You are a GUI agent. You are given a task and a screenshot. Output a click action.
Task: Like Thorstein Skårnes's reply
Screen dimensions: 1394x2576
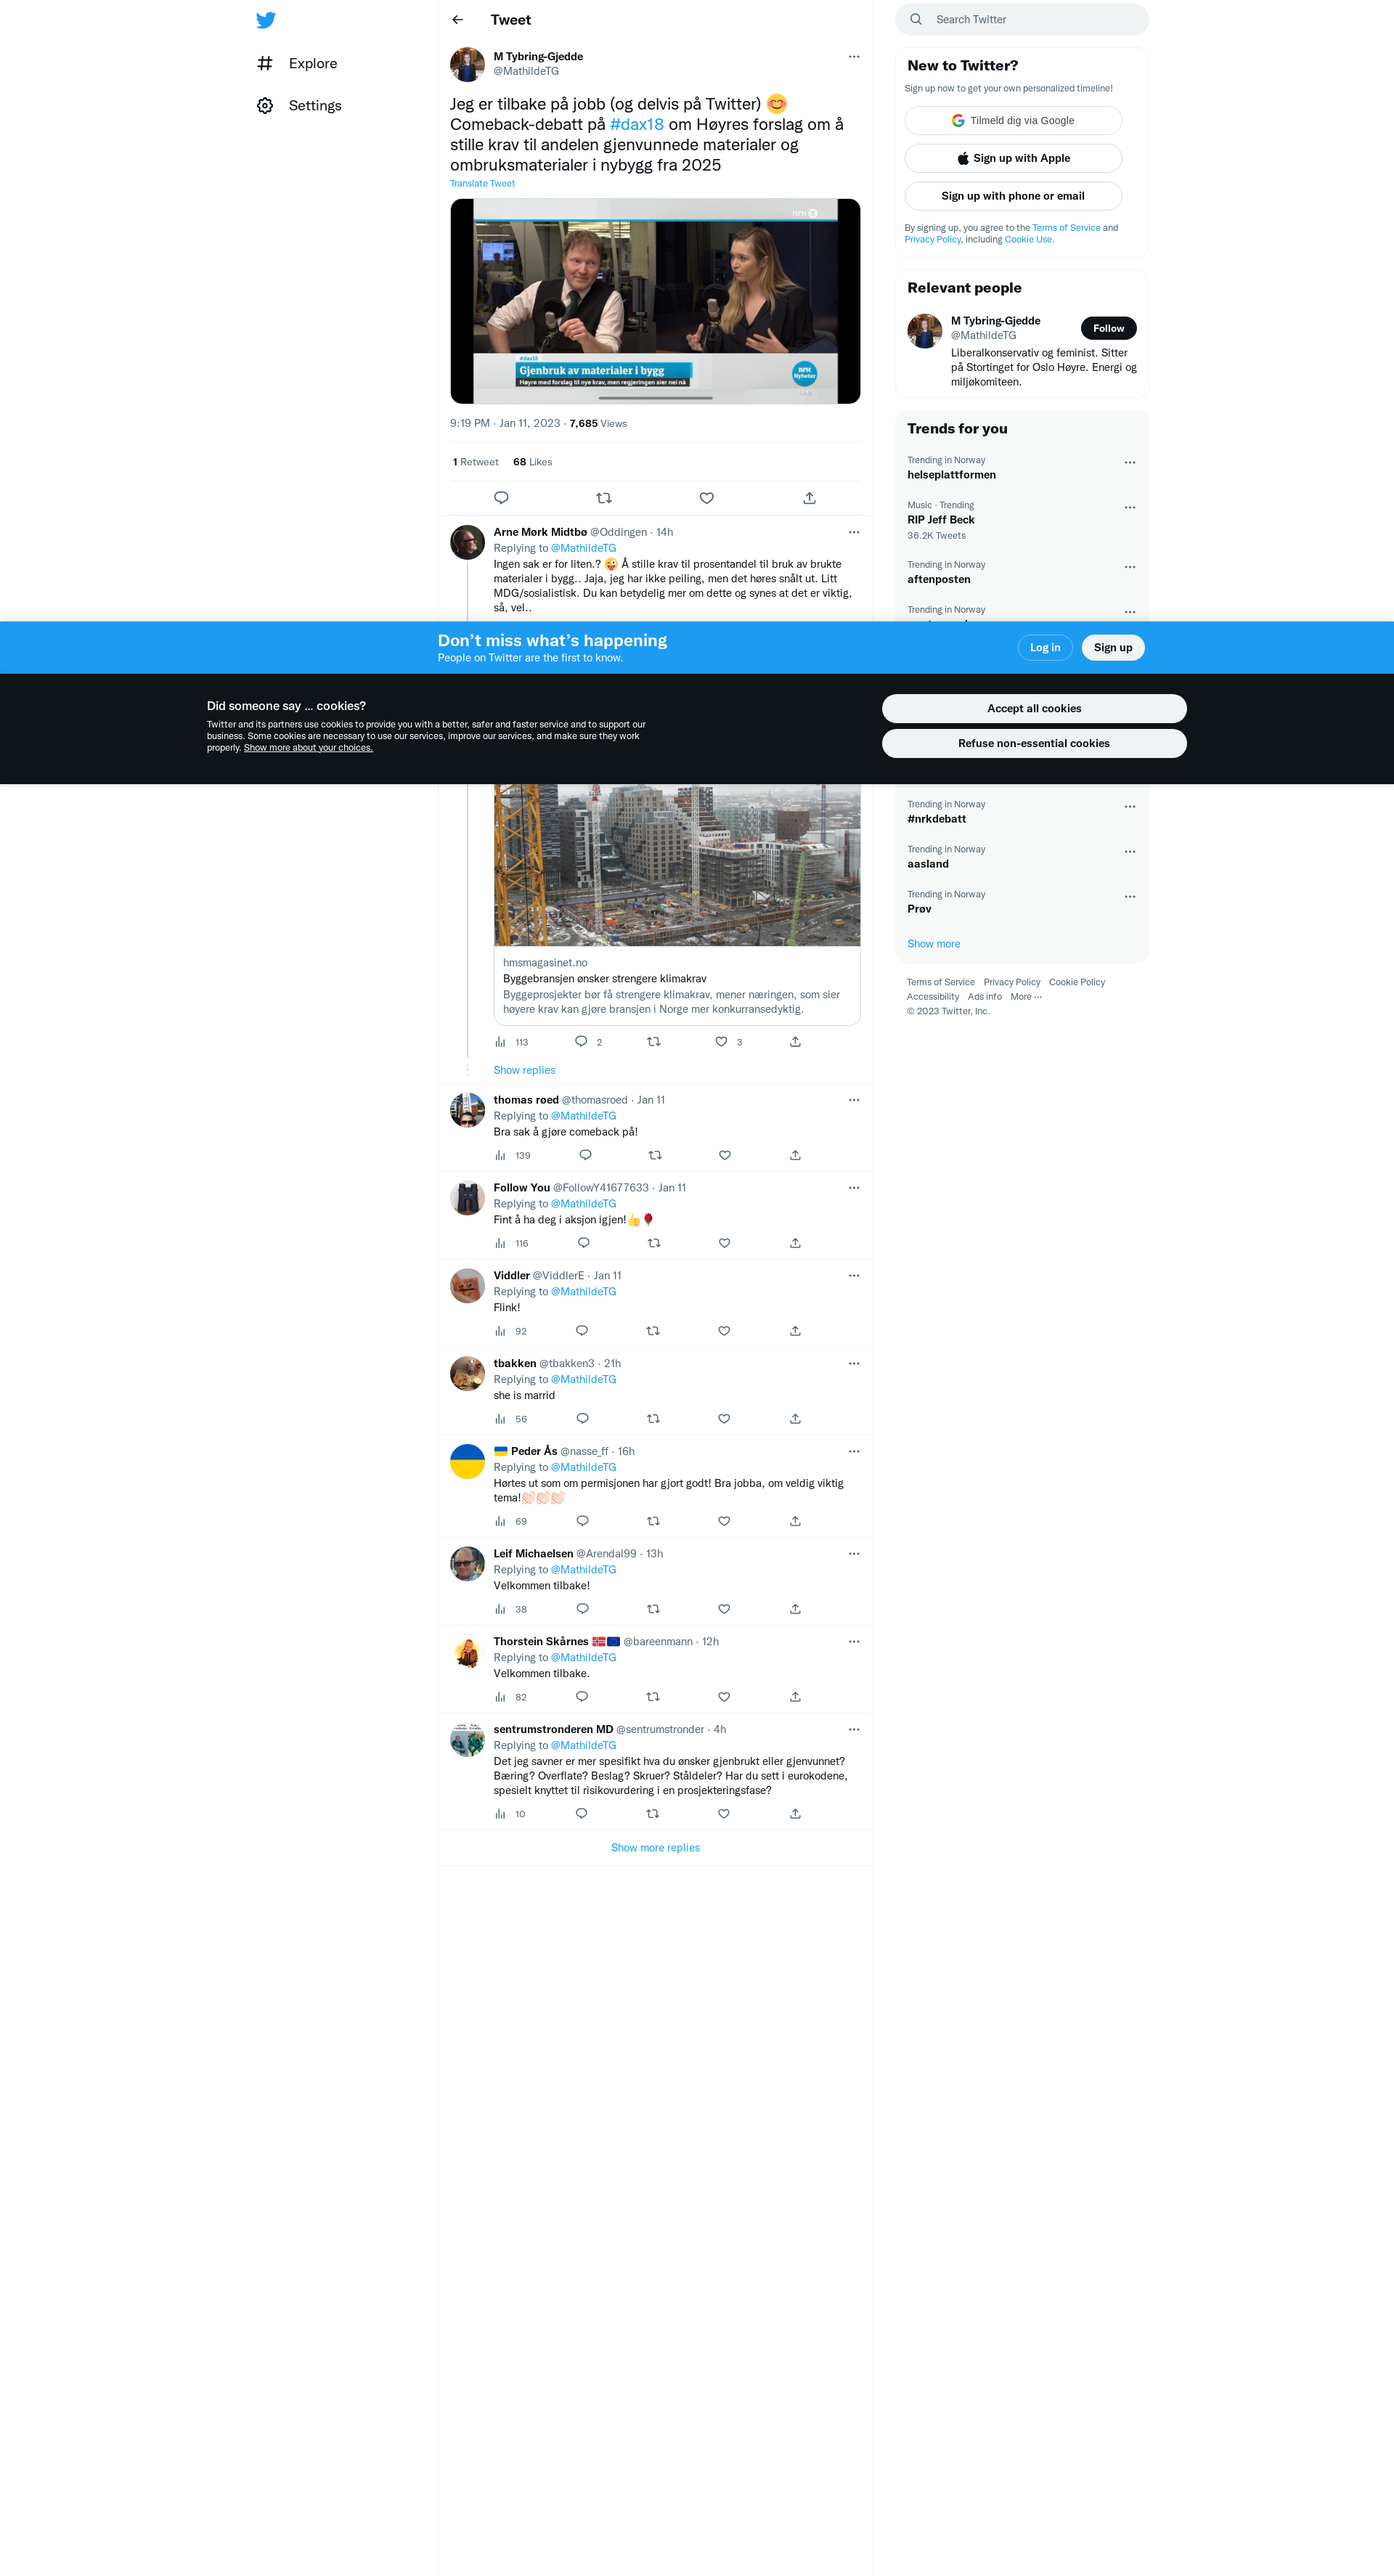pyautogui.click(x=724, y=1697)
